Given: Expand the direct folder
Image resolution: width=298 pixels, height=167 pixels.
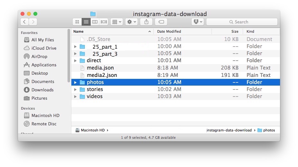Looking at the screenshot, I should 75,61.
